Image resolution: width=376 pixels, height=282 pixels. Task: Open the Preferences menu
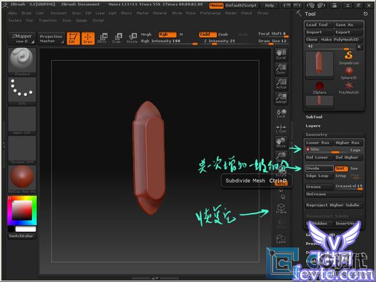(211, 13)
